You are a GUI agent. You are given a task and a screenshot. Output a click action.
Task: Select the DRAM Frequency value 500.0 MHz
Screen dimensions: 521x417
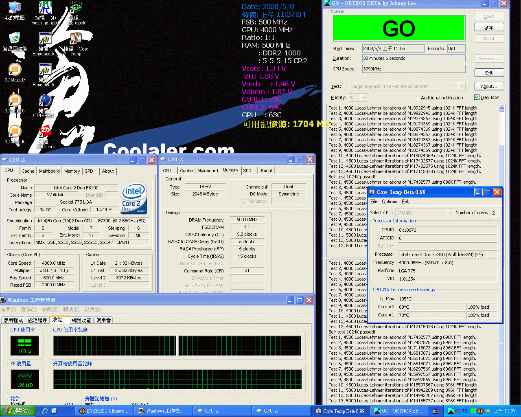click(247, 220)
